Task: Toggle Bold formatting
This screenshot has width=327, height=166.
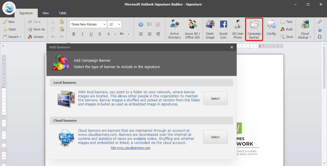Action: coord(73,34)
